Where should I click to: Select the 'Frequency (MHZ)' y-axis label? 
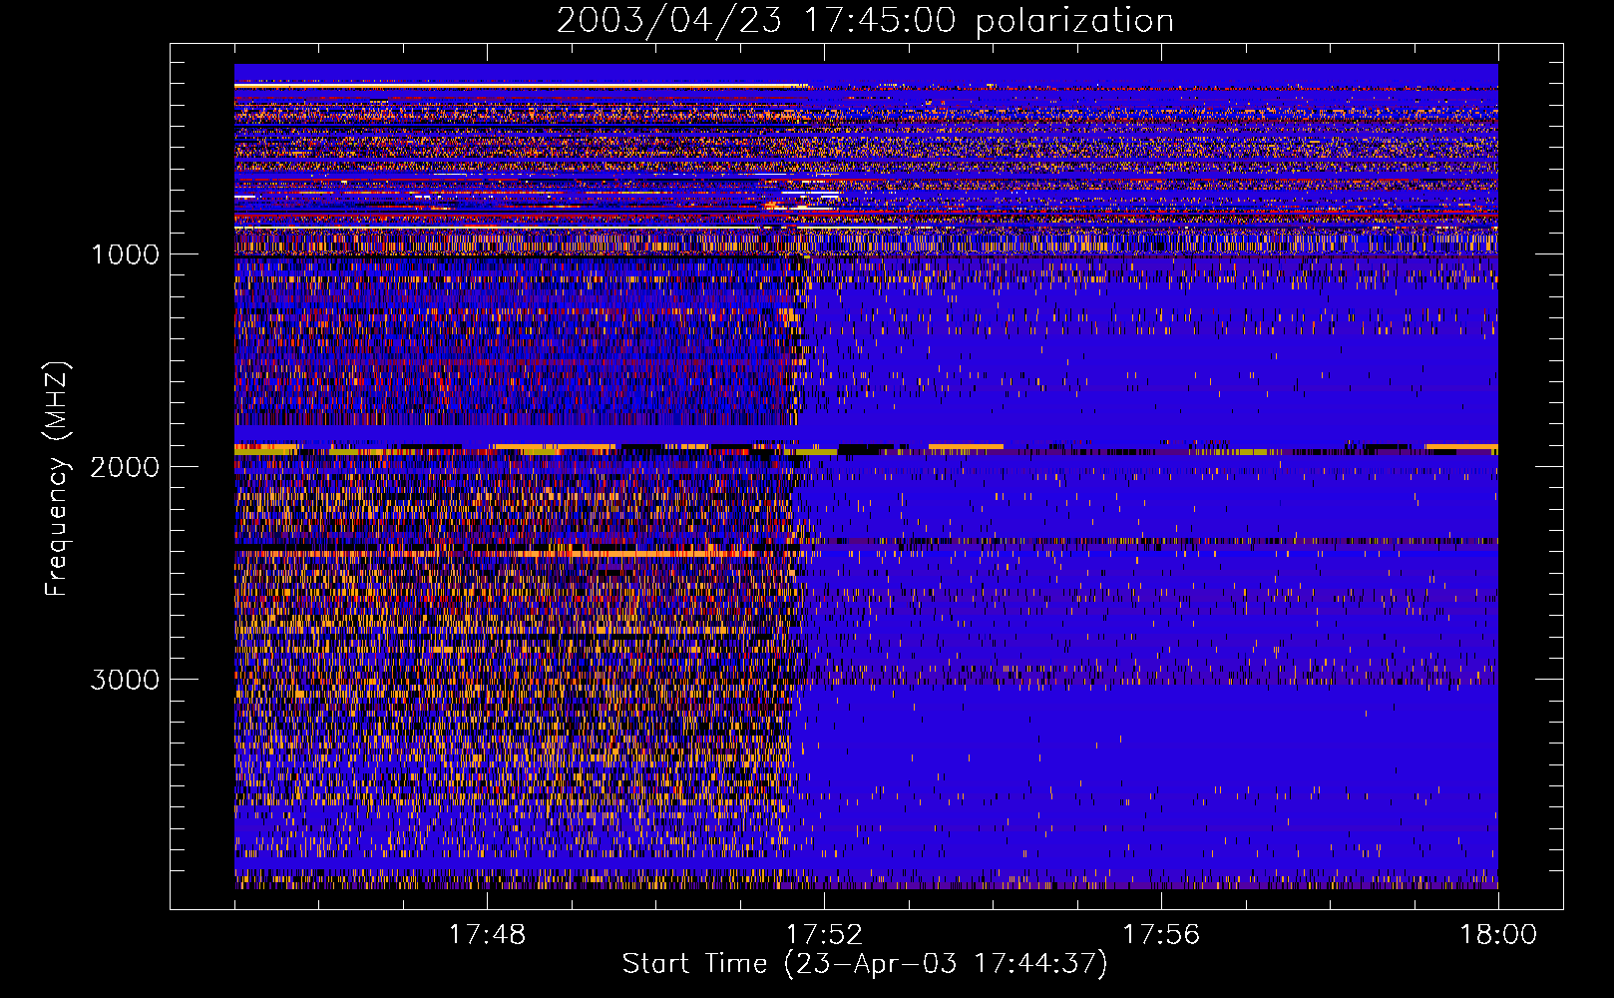(x=56, y=479)
